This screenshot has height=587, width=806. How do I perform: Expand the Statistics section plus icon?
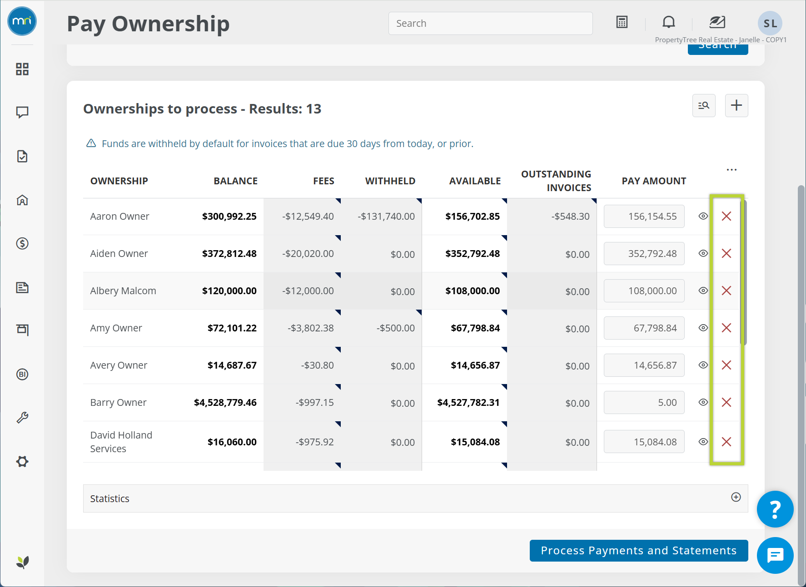(x=736, y=497)
